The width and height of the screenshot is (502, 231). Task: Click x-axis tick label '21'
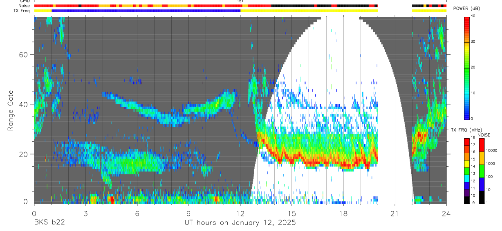point(395,213)
